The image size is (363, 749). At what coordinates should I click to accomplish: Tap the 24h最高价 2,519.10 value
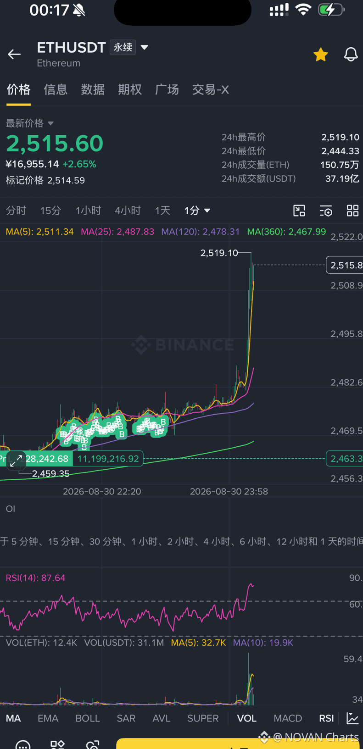340,137
